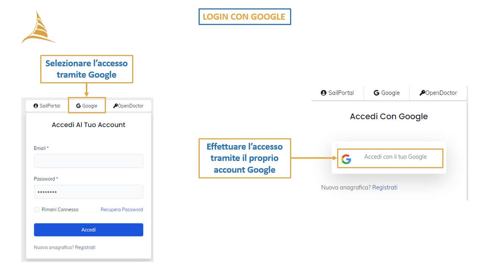Select Google tab in right panel
Image resolution: width=478 pixels, height=264 pixels.
point(387,93)
